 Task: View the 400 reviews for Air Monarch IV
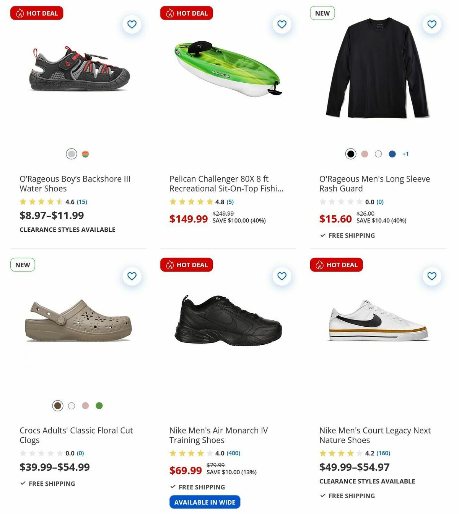(x=233, y=453)
